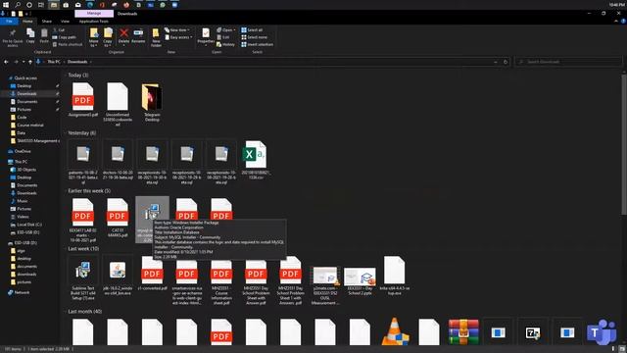Image resolution: width=627 pixels, height=353 pixels.
Task: Click History in the Open group
Action: pyautogui.click(x=226, y=44)
